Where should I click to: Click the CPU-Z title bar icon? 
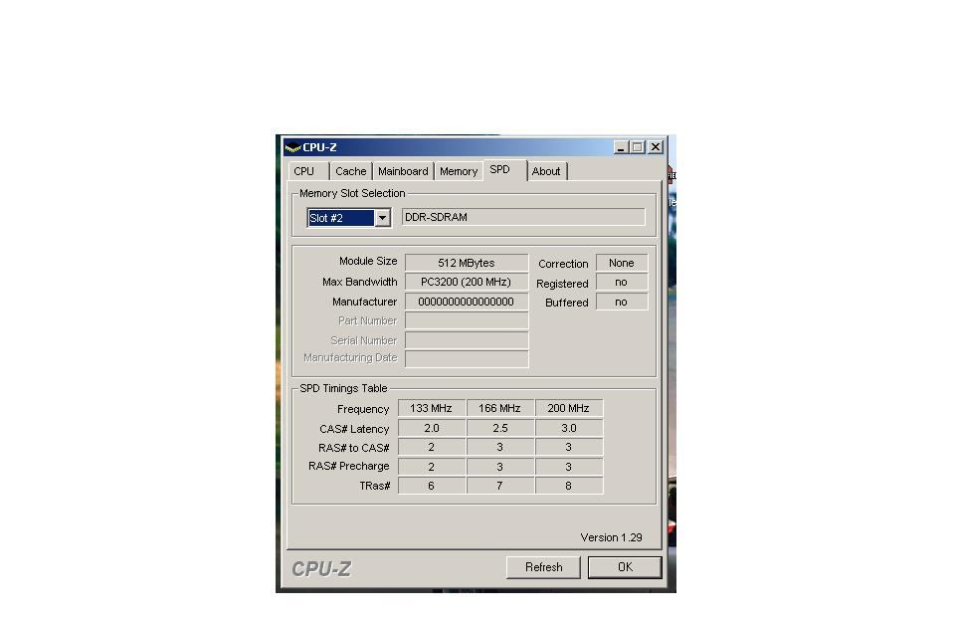coord(292,147)
